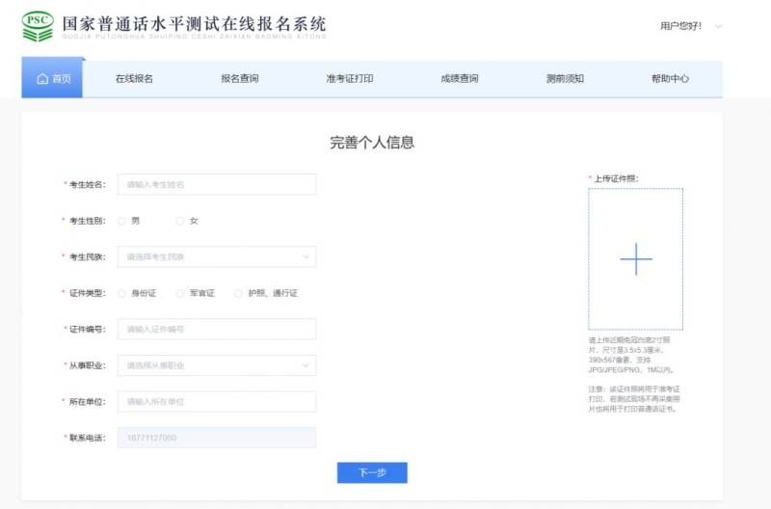The height and width of the screenshot is (509, 771).
Task: Open the 用户您好 user dropdown
Action: click(690, 26)
